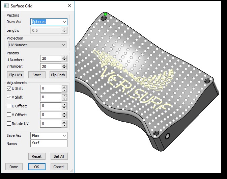Click the U Shift value field

(x=51, y=88)
